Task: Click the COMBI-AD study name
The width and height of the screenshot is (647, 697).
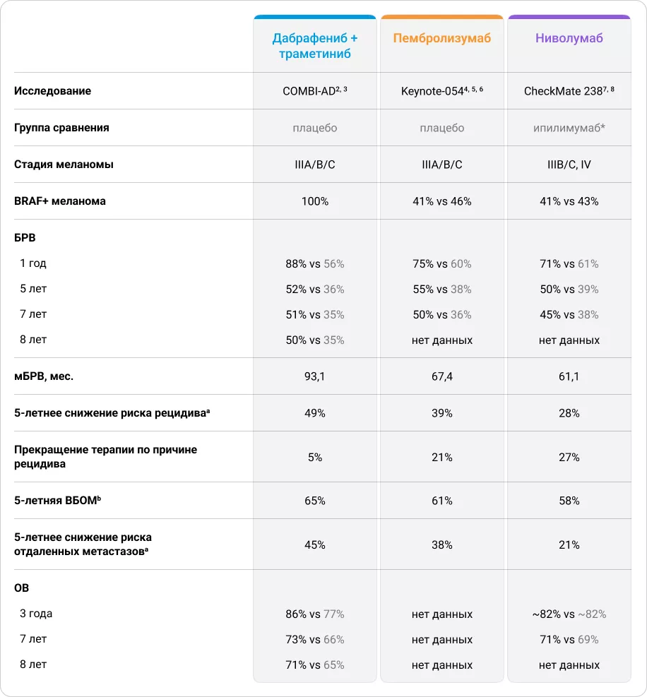Action: point(309,91)
